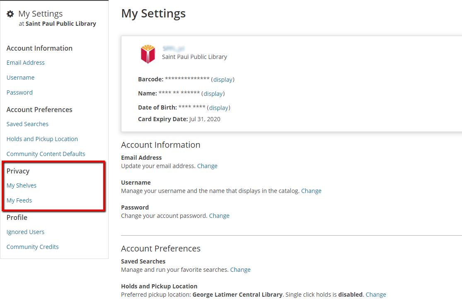This screenshot has height=300, width=462.
Task: Reveal the hidden Barcode via display link
Action: (223, 79)
